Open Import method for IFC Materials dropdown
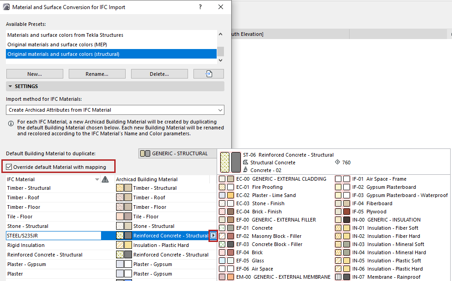The width and height of the screenshot is (452, 281). [115, 110]
